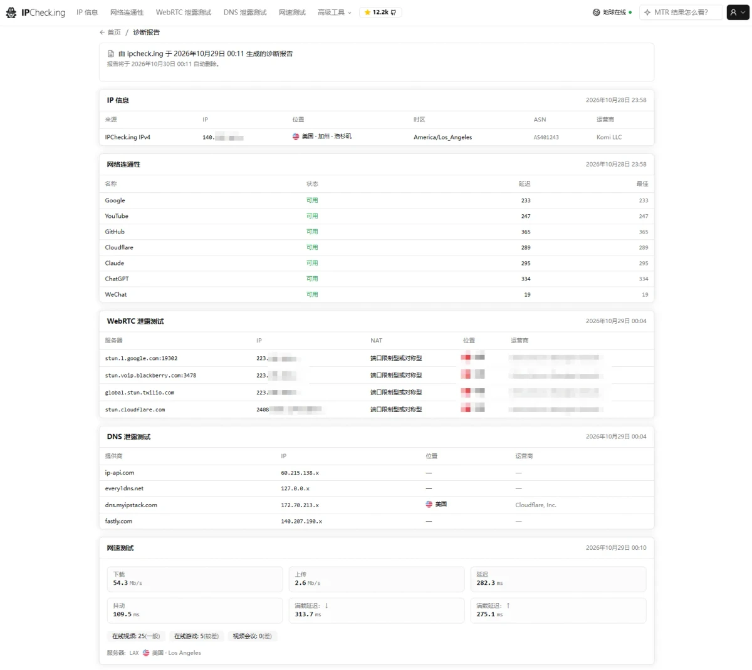Viewport: 752px width, 670px height.
Task: Click the Cloudflare, Inc. operator text
Action: [536, 505]
